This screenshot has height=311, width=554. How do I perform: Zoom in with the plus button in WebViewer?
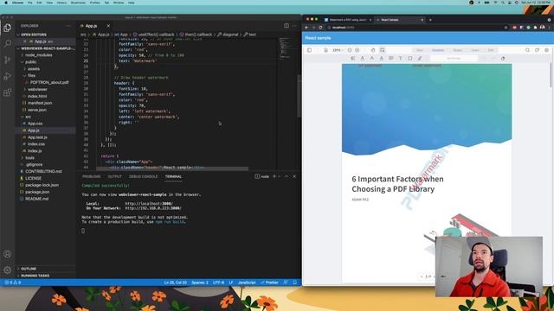click(x=358, y=50)
